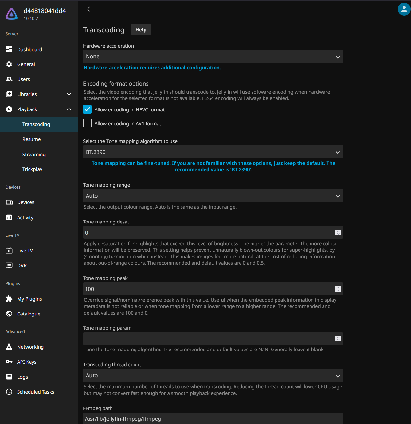Go to the Streaming settings page
Viewport: 411px width, 424px height.
pyautogui.click(x=34, y=155)
